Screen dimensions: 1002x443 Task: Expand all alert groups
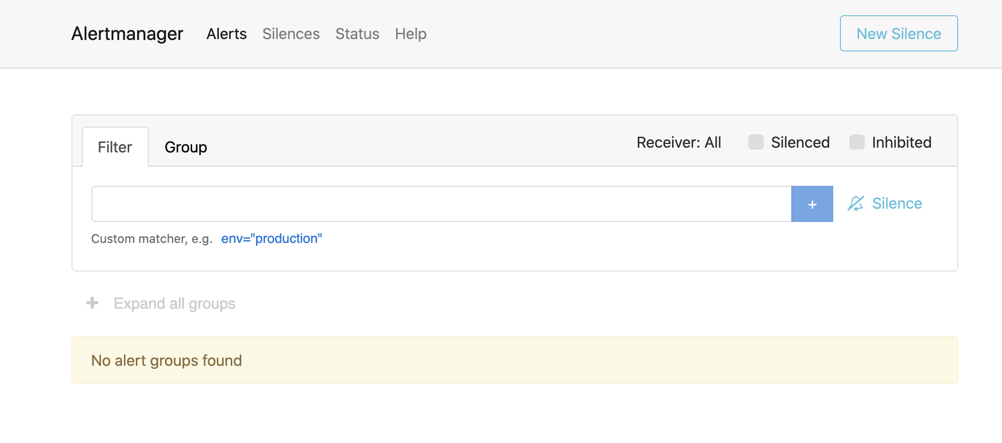174,303
